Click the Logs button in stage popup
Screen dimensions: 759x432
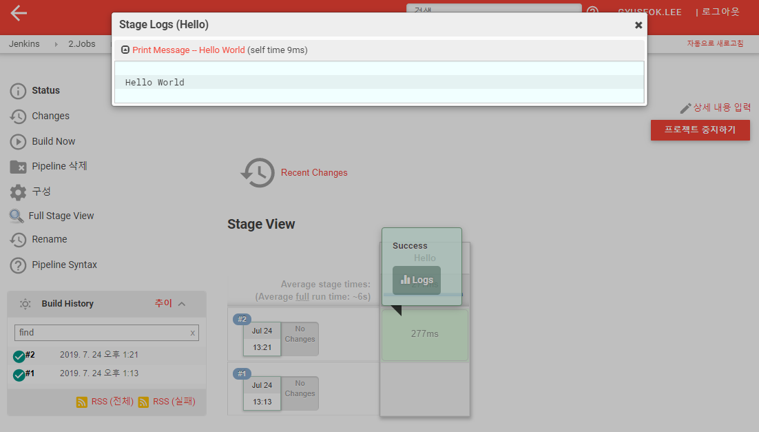tap(417, 280)
